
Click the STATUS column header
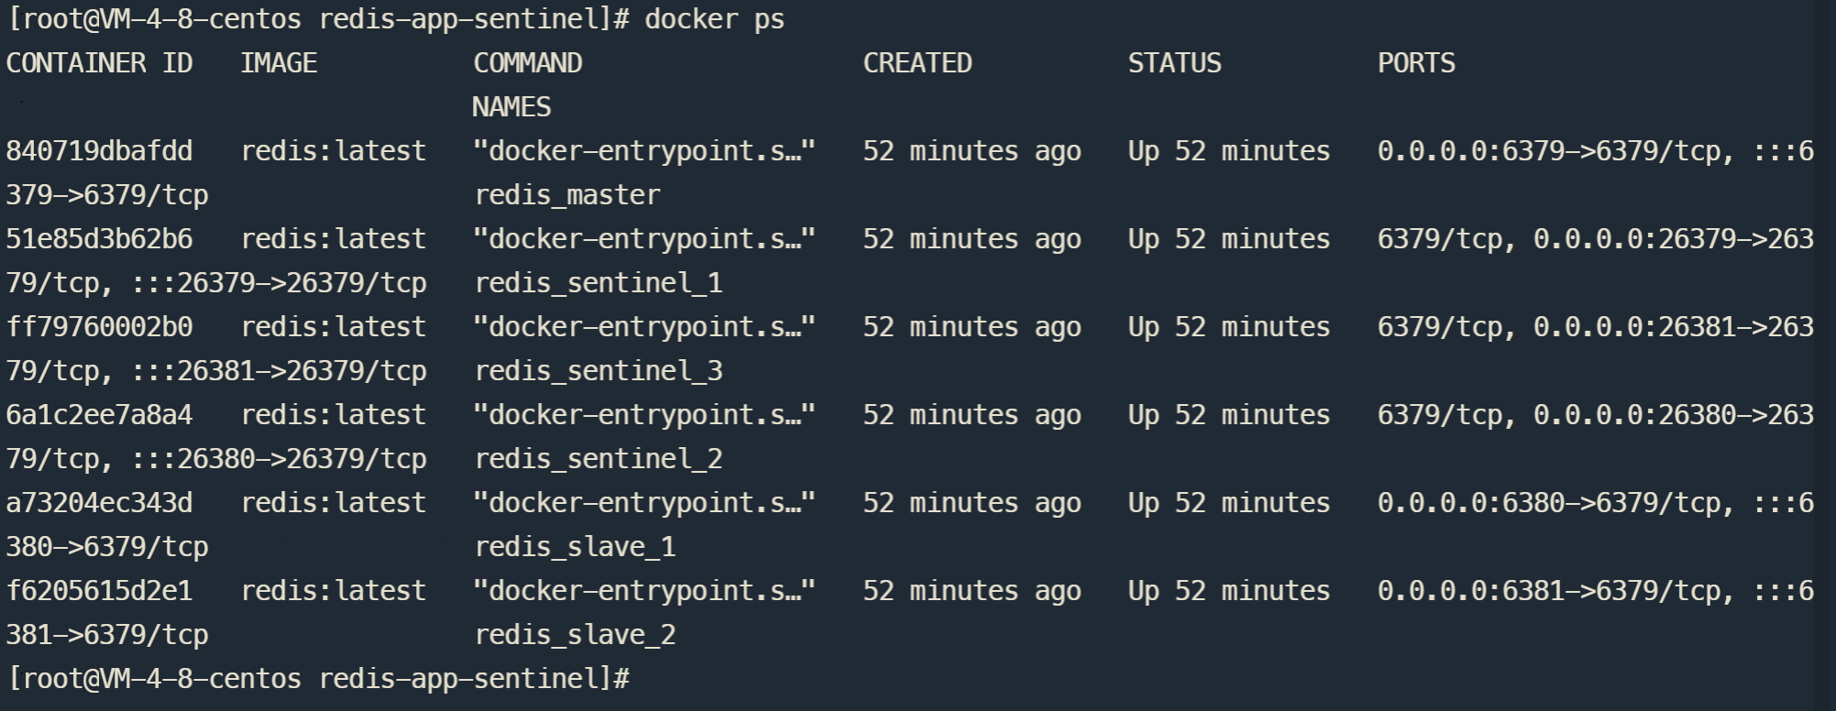(x=1174, y=63)
